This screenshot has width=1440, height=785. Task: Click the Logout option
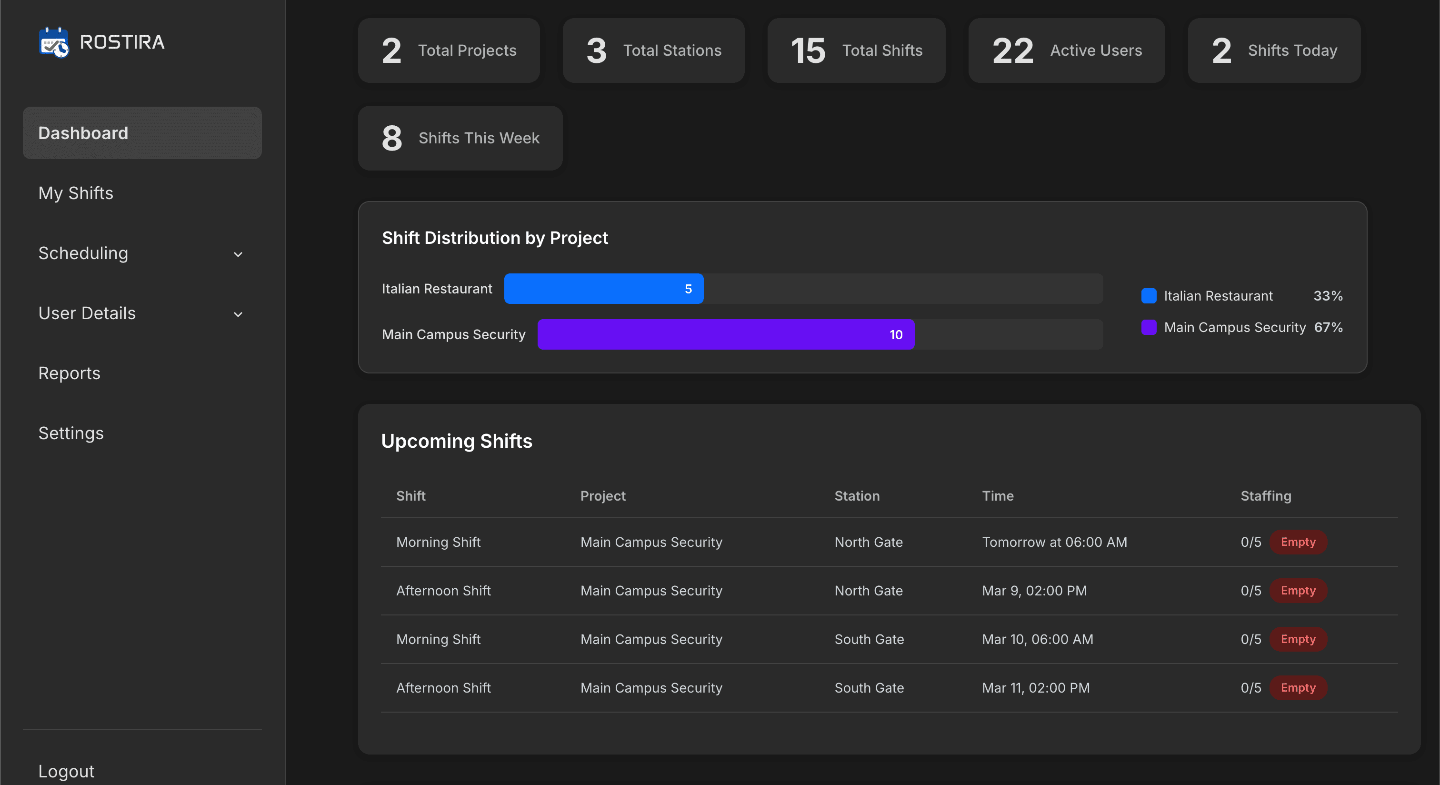66,771
